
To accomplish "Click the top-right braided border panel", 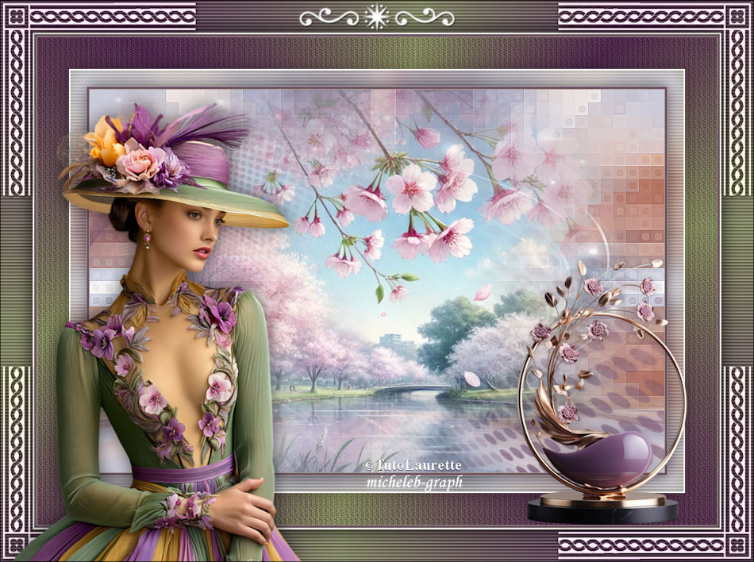I will pyautogui.click(x=656, y=17).
